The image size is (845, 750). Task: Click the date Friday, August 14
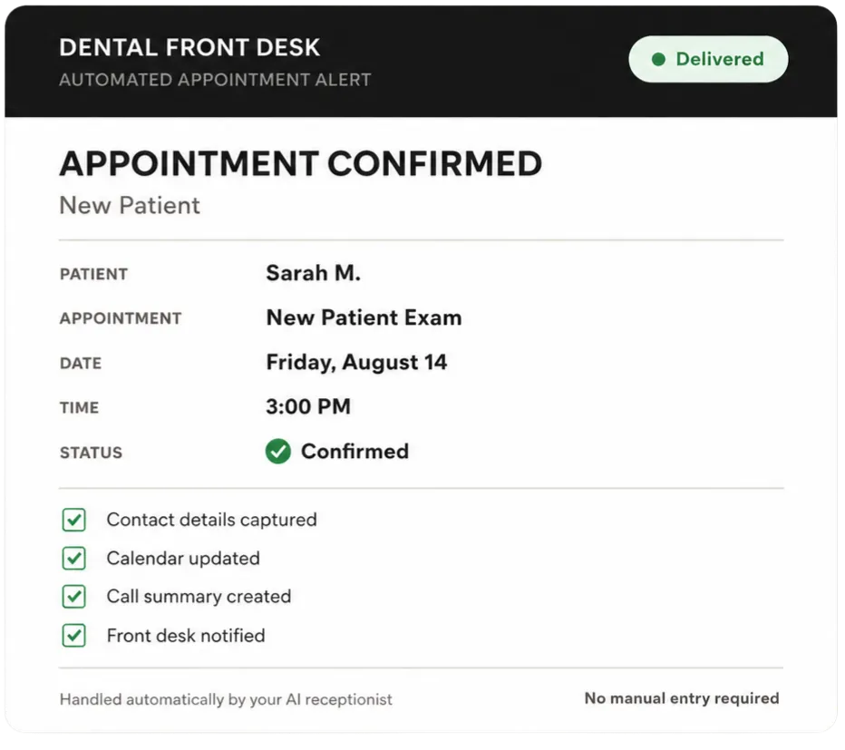point(356,363)
